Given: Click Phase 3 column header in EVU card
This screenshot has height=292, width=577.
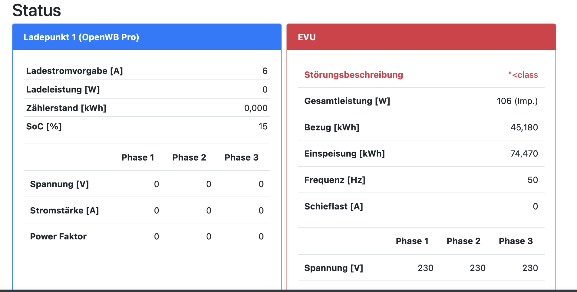Looking at the screenshot, I should pos(516,241).
